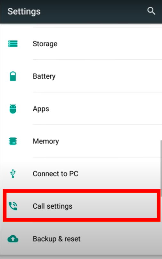Open Call settings label
162x259 pixels.
tap(53, 206)
